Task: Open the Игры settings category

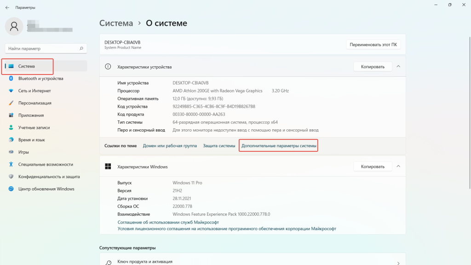Action: click(x=46, y=152)
